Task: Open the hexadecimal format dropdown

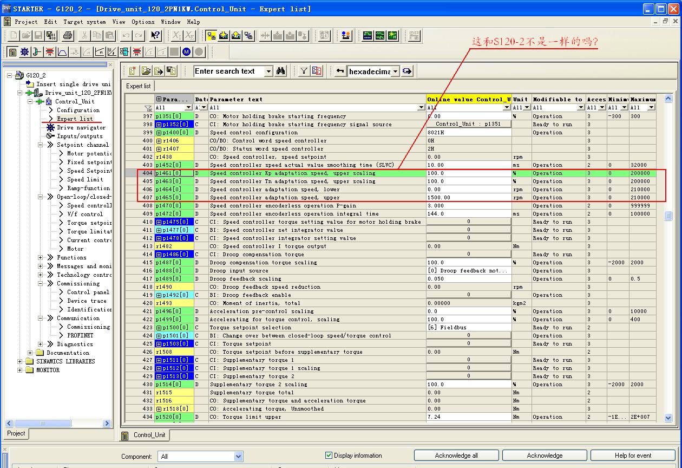Action: [x=395, y=71]
